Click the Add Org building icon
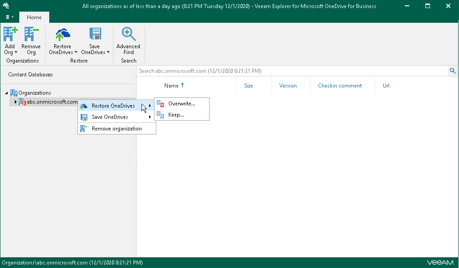The height and width of the screenshot is (268, 459). (10, 34)
